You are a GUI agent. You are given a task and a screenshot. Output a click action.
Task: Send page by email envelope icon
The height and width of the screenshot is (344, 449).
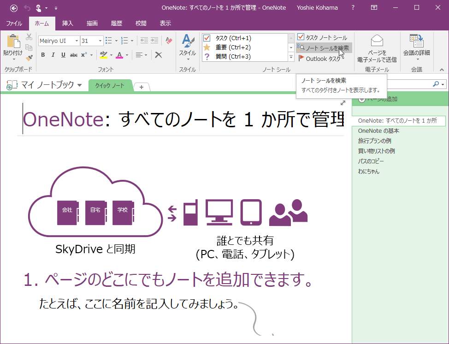pyautogui.click(x=377, y=42)
